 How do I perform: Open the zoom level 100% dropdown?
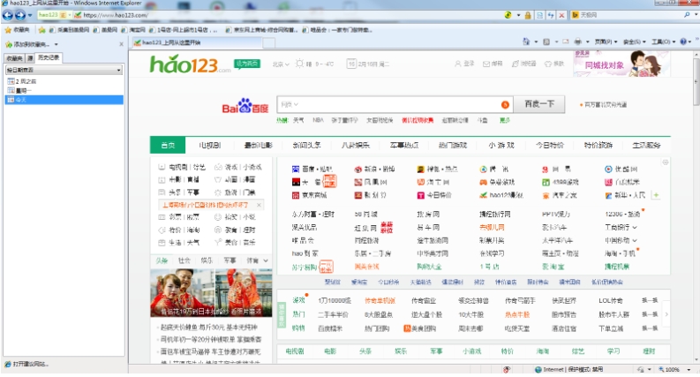[689, 369]
